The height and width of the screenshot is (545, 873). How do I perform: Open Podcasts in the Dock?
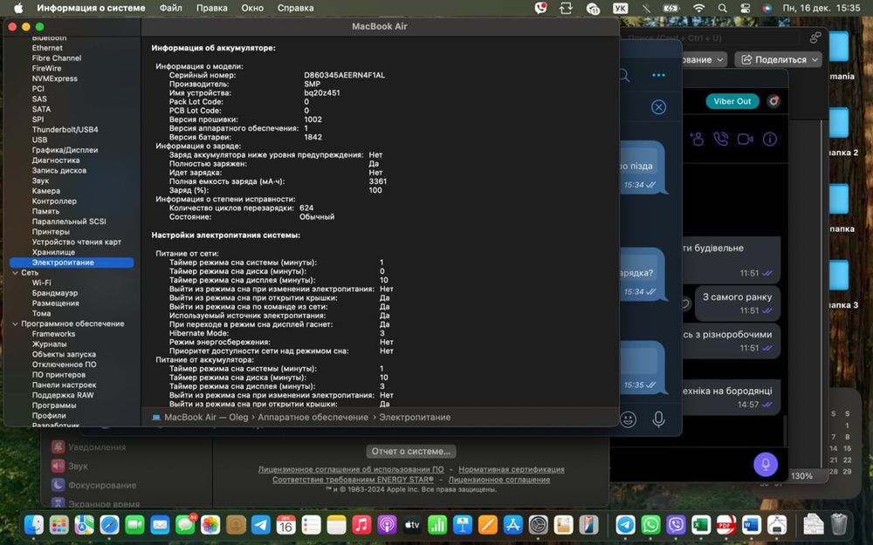[x=387, y=524]
